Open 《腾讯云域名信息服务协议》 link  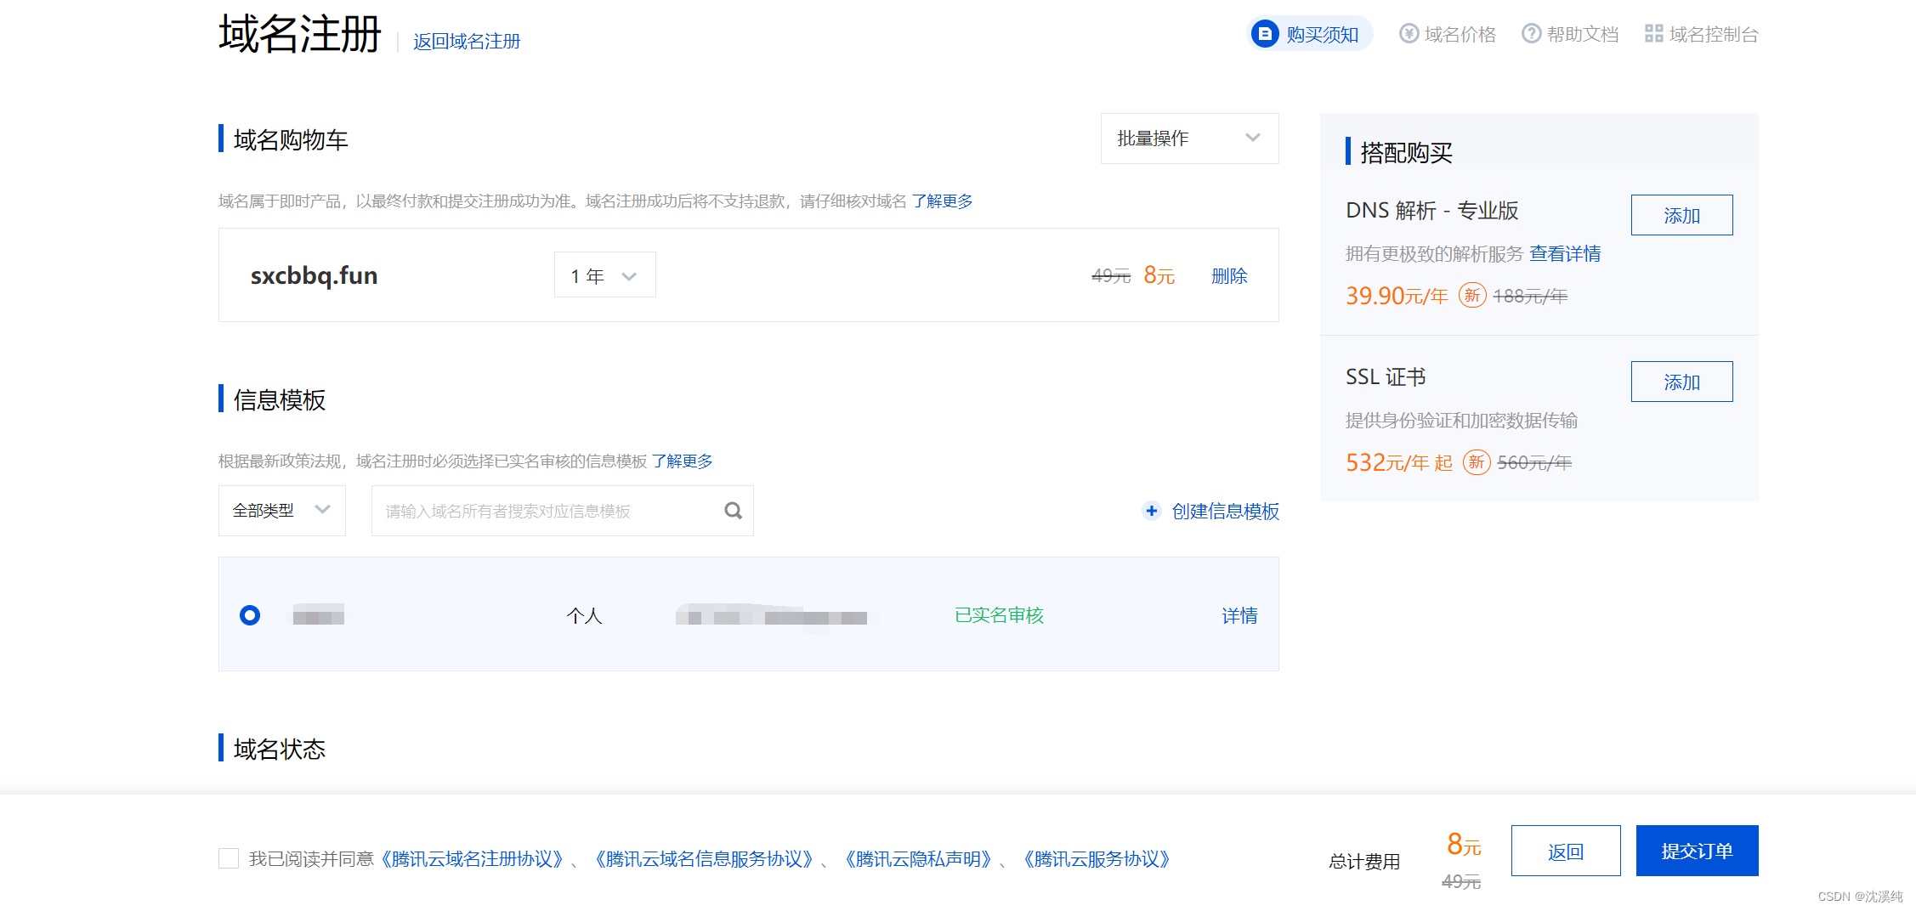pos(705,859)
